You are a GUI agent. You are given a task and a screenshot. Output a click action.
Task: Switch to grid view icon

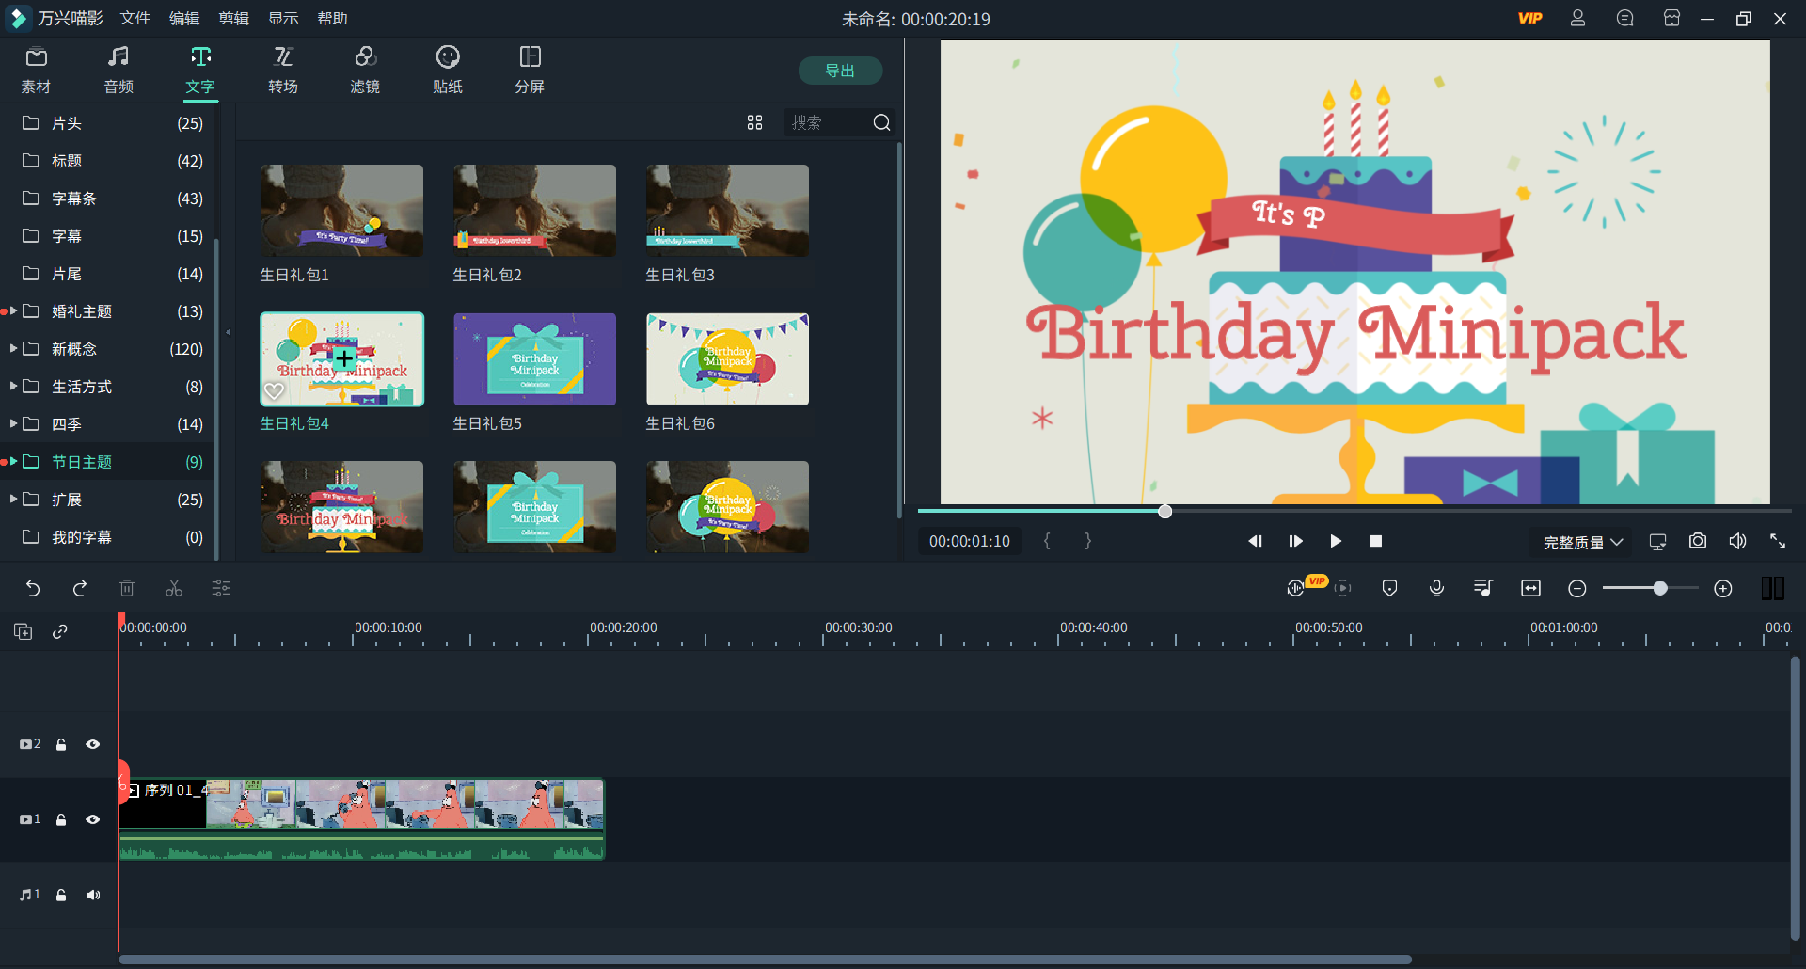click(754, 122)
